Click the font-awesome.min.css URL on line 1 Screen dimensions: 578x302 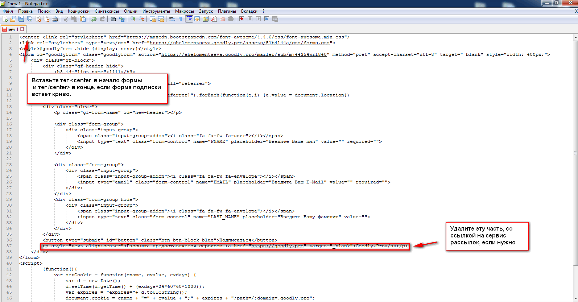[x=235, y=37]
